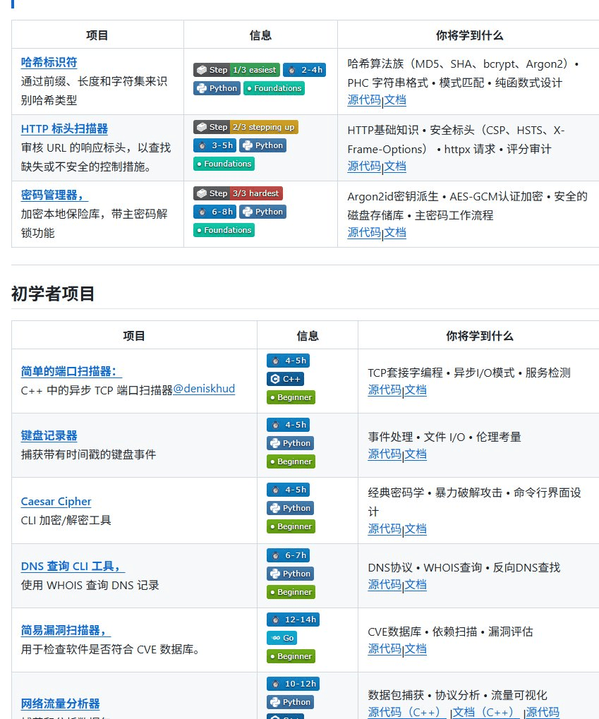599x719 pixels.
Task: Click the 10-12h time badge
Action: tap(293, 684)
